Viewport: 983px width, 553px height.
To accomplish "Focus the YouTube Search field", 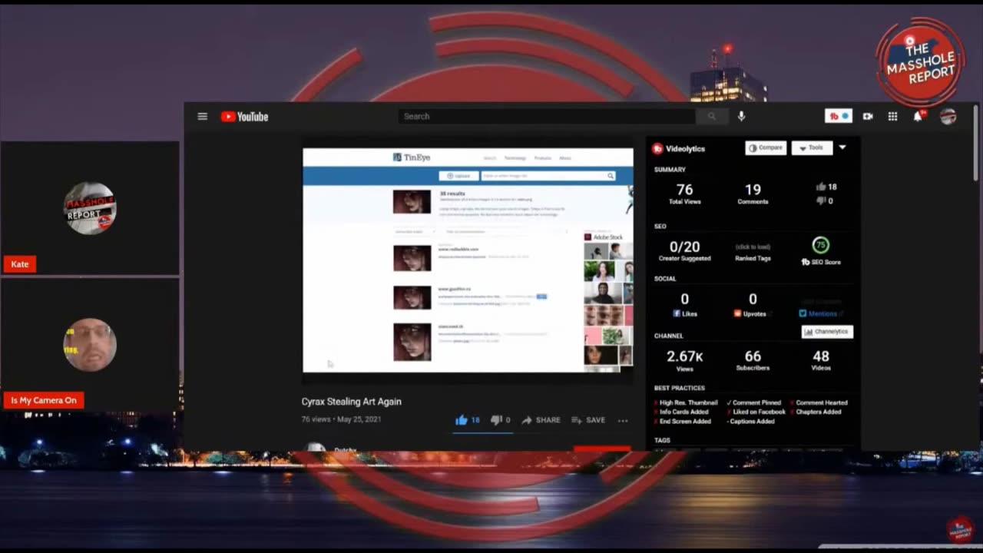I will pos(547,116).
